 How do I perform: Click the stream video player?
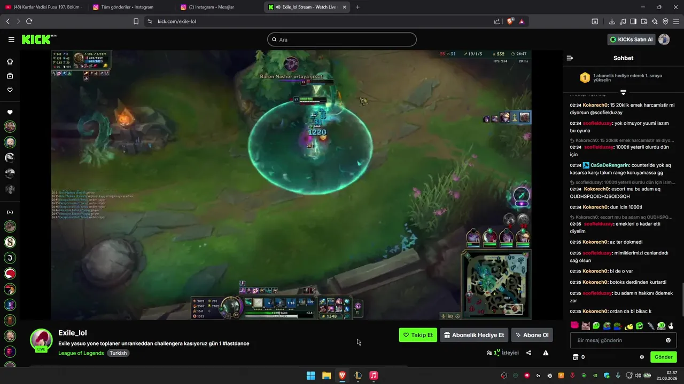291,185
